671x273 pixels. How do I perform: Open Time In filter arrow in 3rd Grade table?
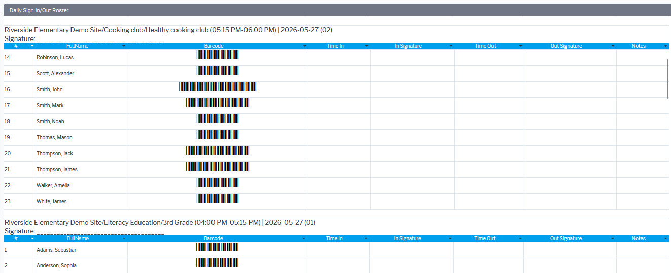click(x=366, y=239)
